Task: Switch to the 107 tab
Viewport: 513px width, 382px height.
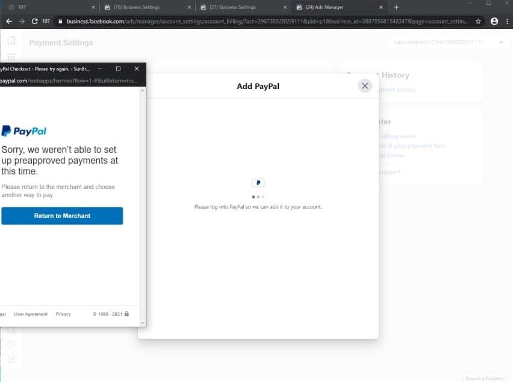Action: [x=49, y=7]
